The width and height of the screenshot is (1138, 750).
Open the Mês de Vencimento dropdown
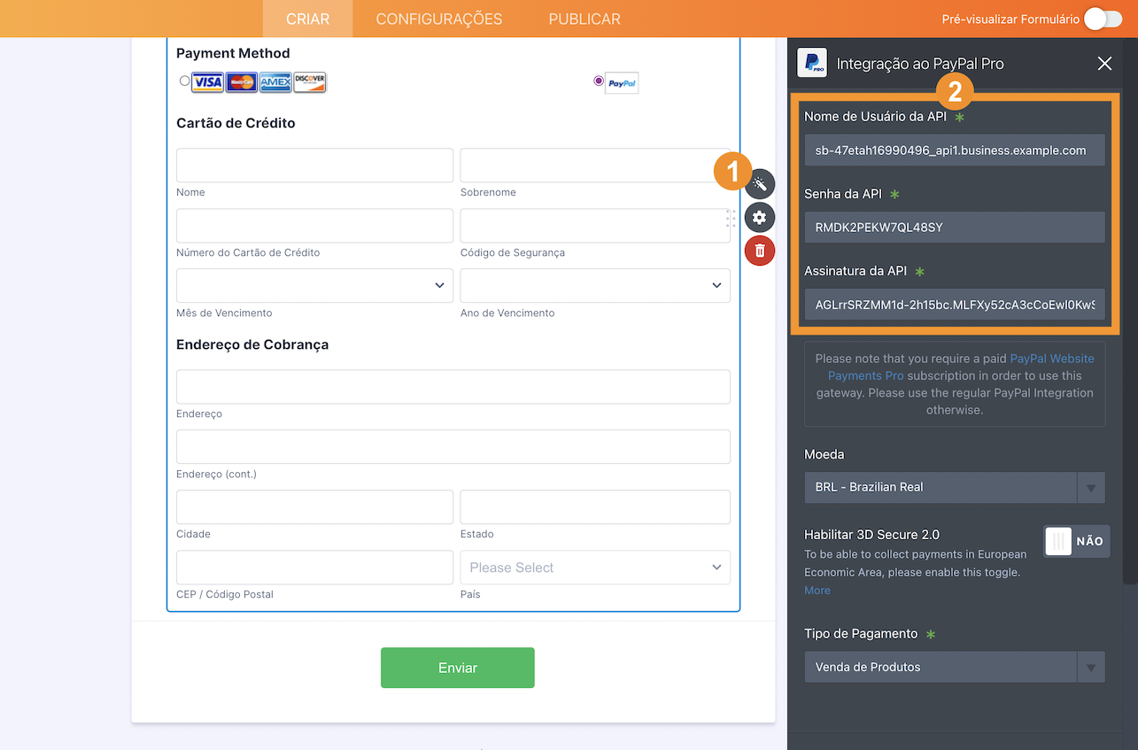point(314,285)
